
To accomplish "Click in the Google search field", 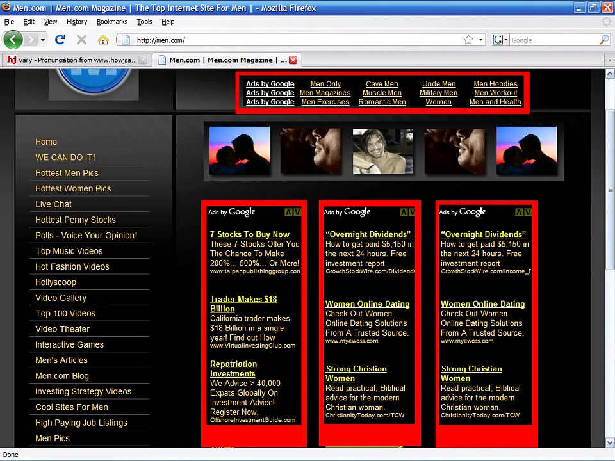I will (553, 40).
